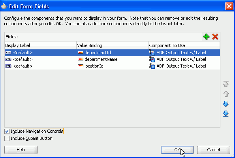The image size is (235, 158).
Task: Uncheck Include Navigation Controls checkbox
Action: [7, 131]
